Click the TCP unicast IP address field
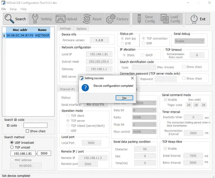Viewport: 215px width, 178px height. (x=23, y=154)
